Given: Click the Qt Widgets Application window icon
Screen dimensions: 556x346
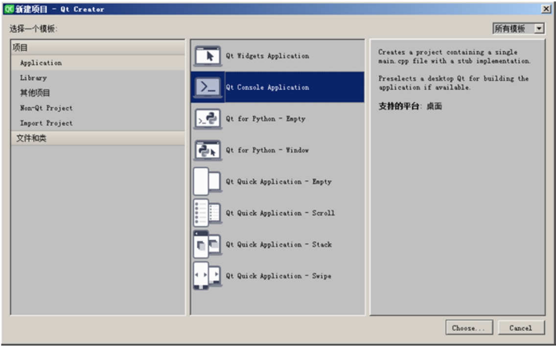Looking at the screenshot, I should coord(208,56).
